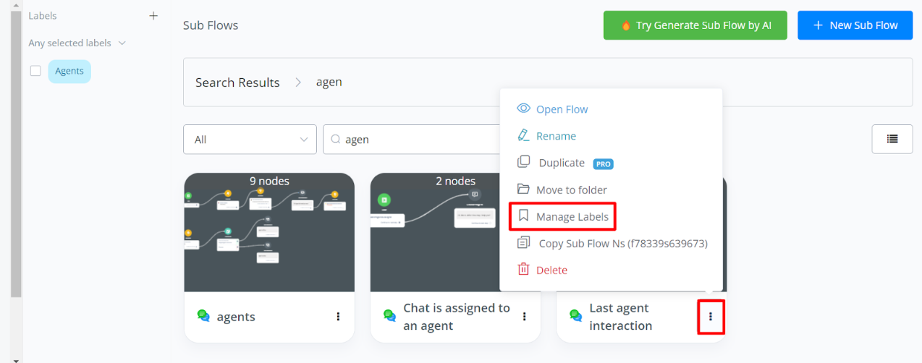Open three-dot menu for Chat is assigned card

pyautogui.click(x=524, y=317)
